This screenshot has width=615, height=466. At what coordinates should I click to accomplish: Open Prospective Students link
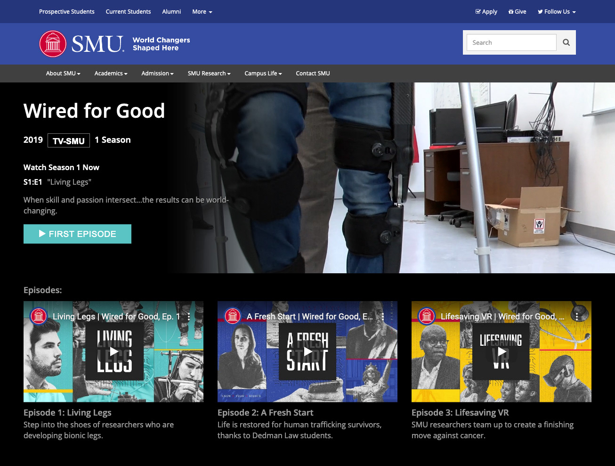[x=67, y=12]
